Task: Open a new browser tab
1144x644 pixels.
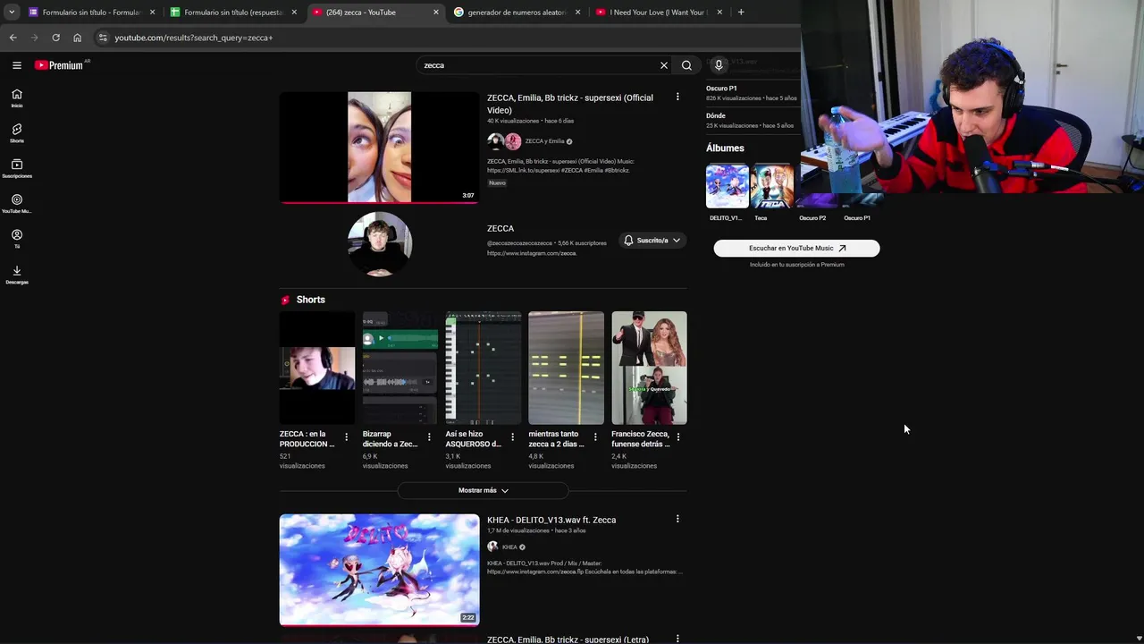Action: coord(741,13)
